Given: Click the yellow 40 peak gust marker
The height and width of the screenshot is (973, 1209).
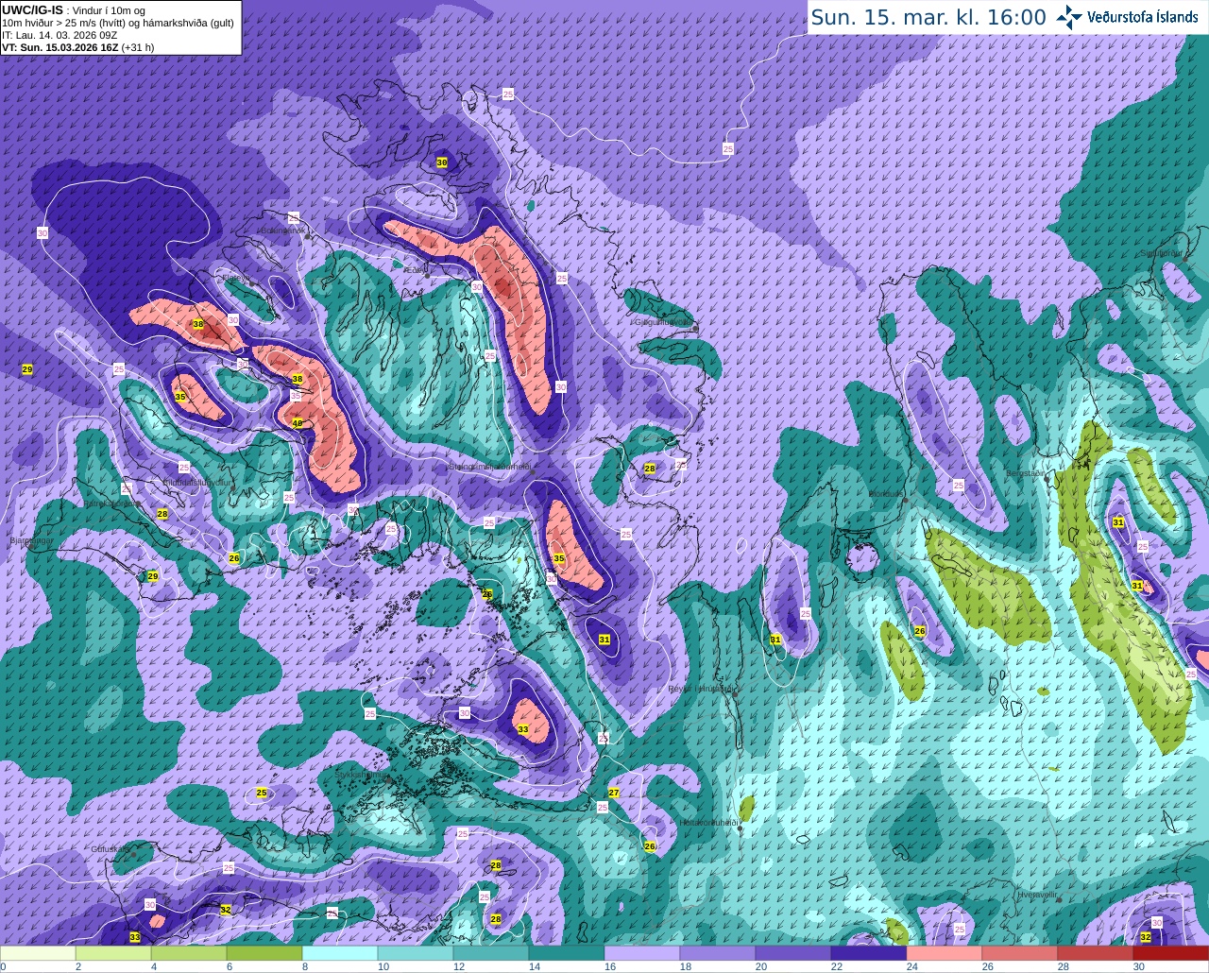Looking at the screenshot, I should click(297, 423).
